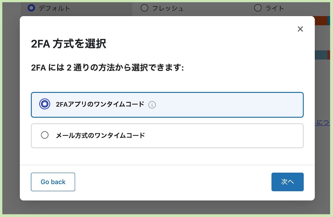Open the partially visible にっ link
Screen dimensions: 333x217
pyautogui.click(x=322, y=123)
